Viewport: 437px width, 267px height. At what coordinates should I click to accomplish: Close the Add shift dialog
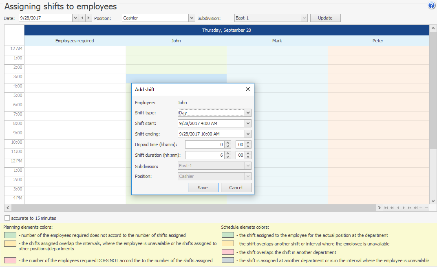pyautogui.click(x=247, y=90)
